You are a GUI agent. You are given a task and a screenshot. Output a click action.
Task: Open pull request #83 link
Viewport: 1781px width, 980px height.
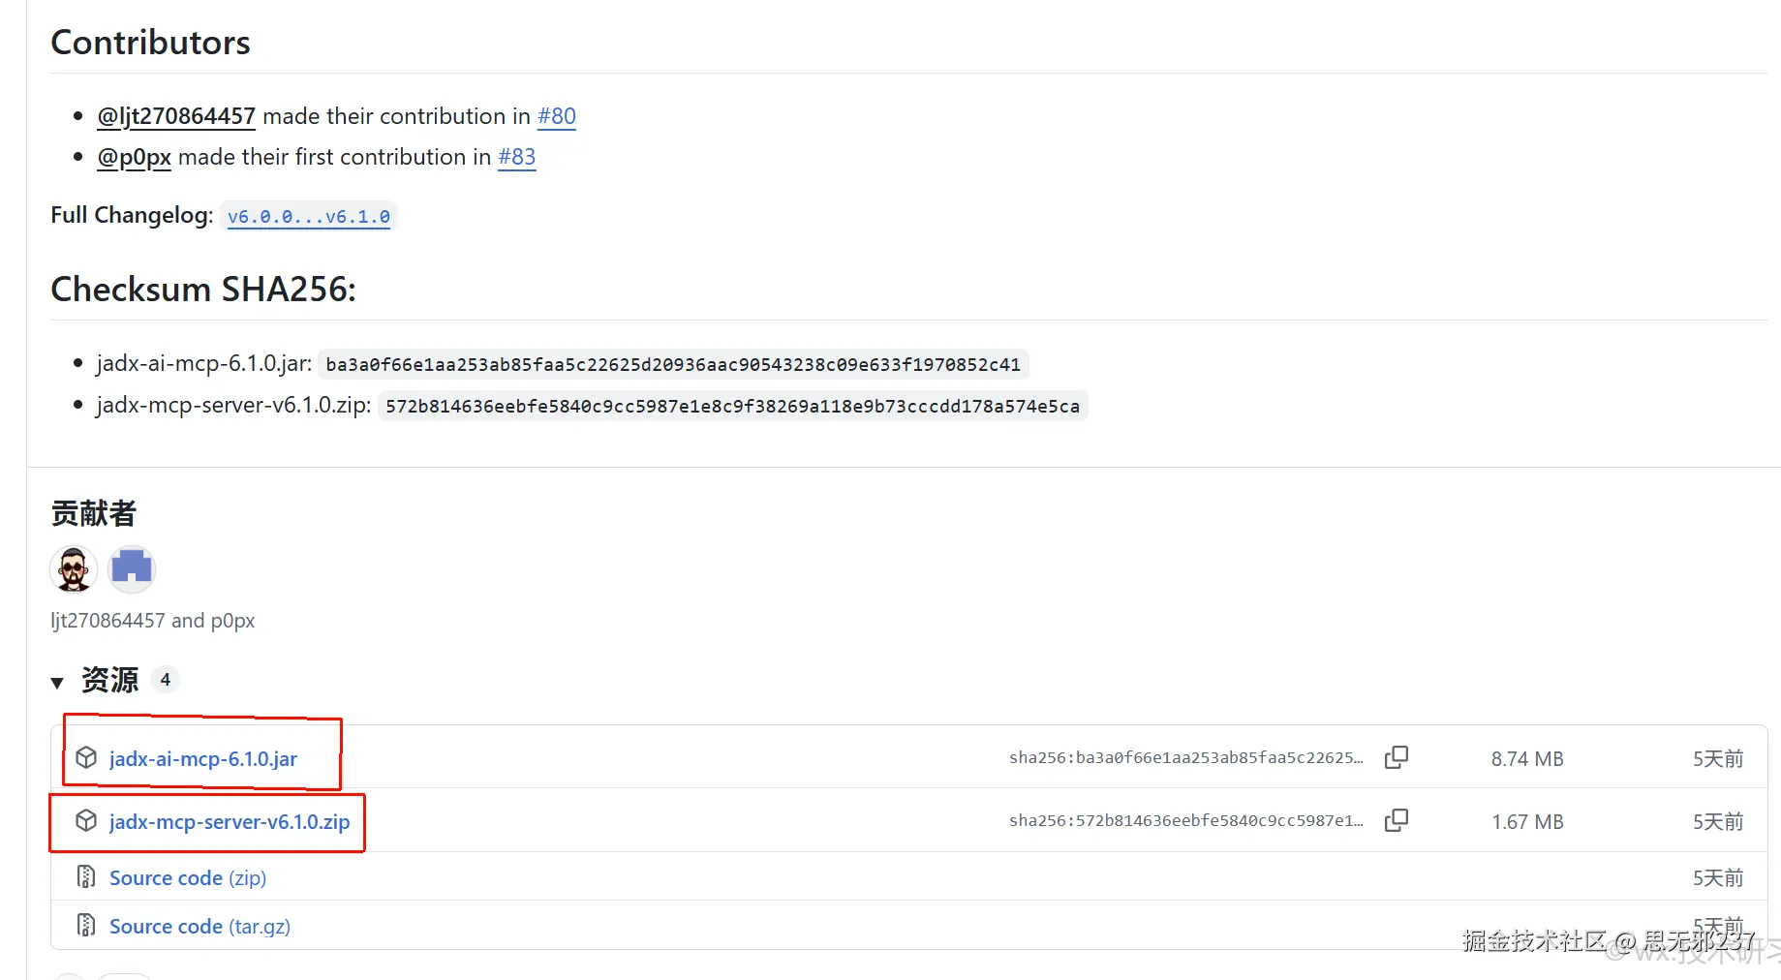point(516,157)
